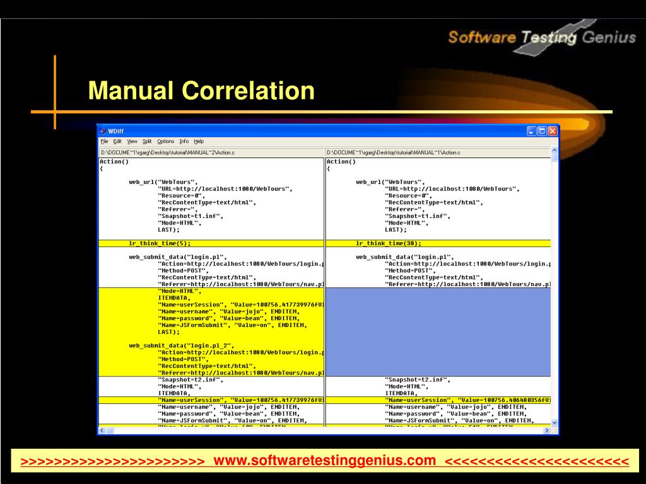Image resolution: width=646 pixels, height=484 pixels.
Task: Open the Edit menu
Action: point(117,141)
